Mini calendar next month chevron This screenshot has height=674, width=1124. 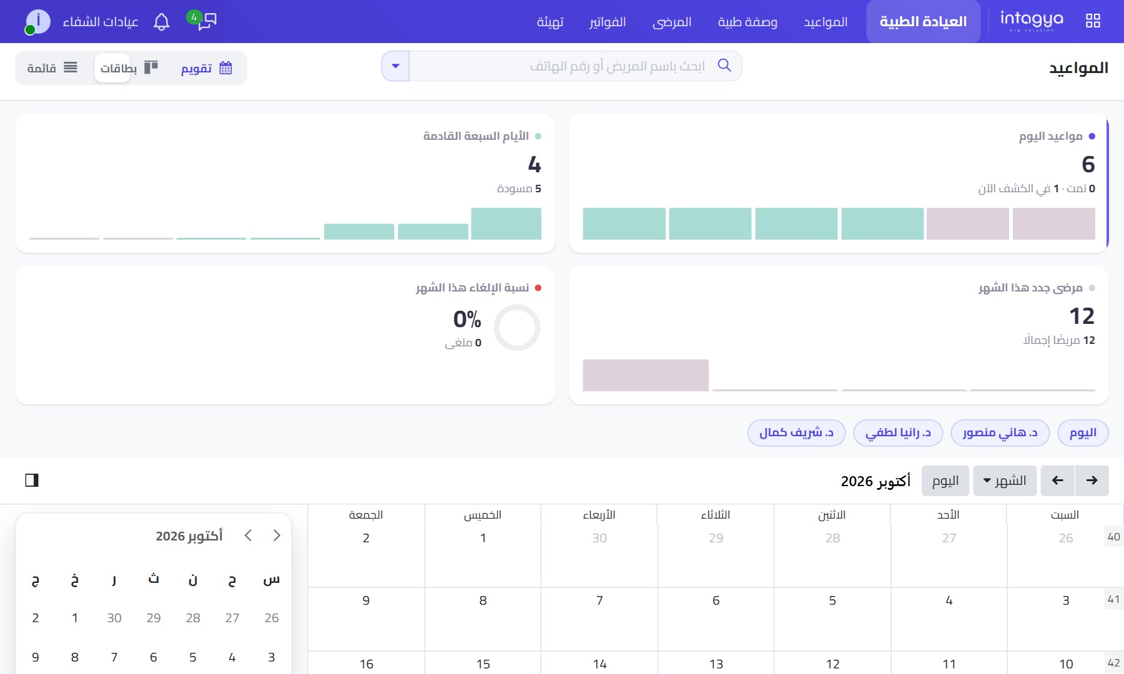coord(277,535)
